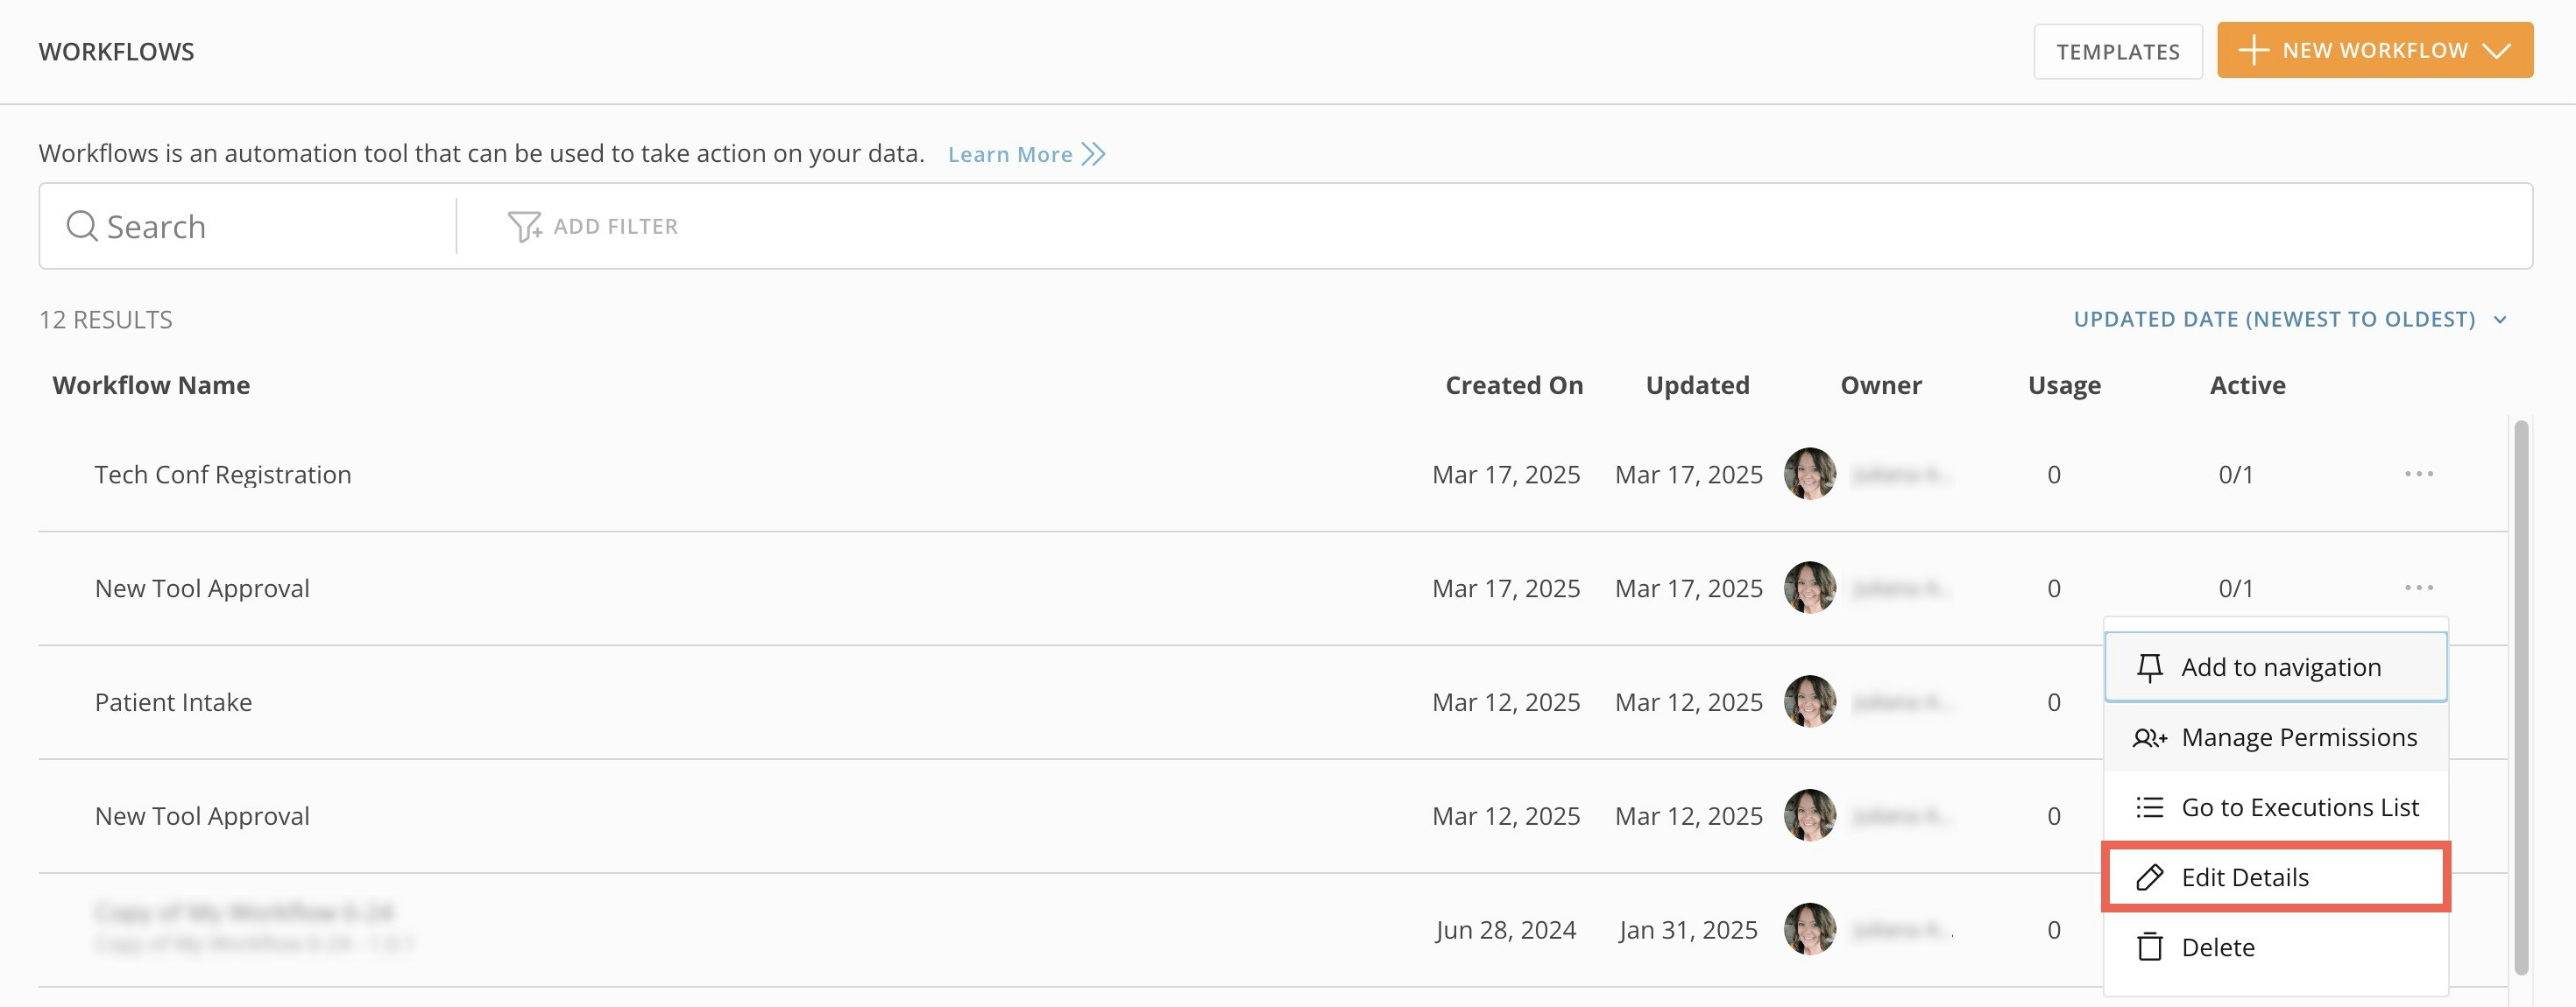Click the funnel Add Filter icon
Image resolution: width=2576 pixels, height=1007 pixels.
click(x=524, y=227)
